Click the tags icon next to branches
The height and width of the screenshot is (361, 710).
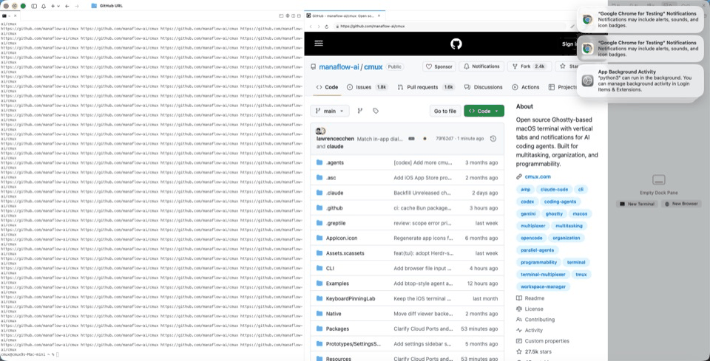tap(376, 111)
